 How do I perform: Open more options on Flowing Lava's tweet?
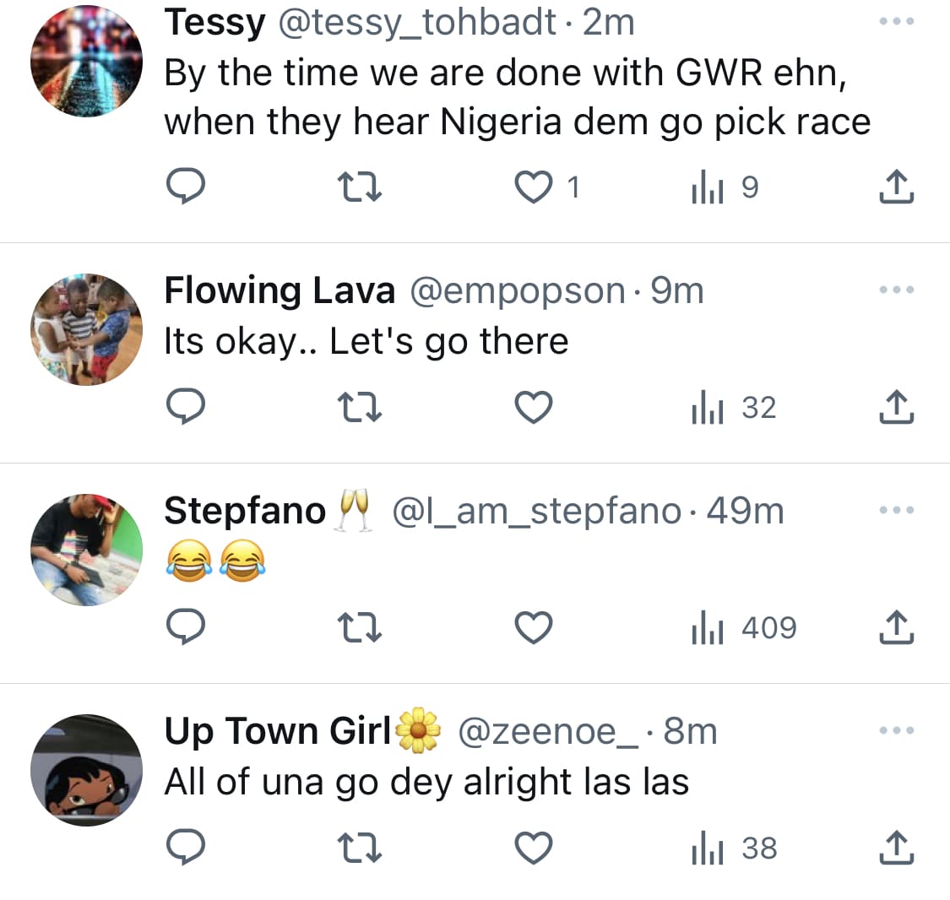coord(896,290)
